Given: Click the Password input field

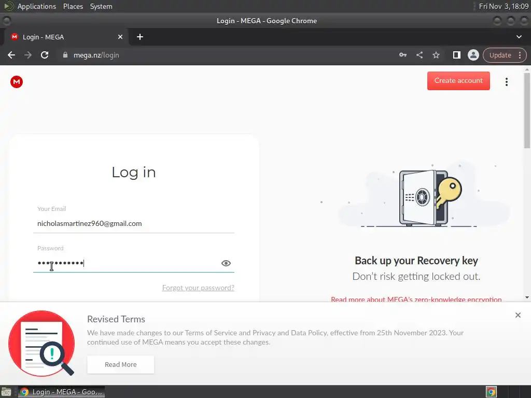Looking at the screenshot, I should click(133, 263).
